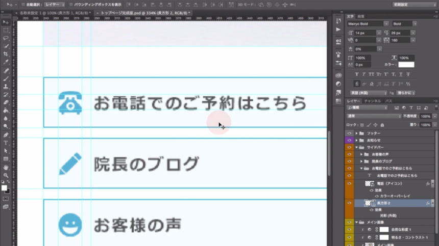Image resolution: width=439 pixels, height=246 pixels.
Task: Filter layers by pixel layer icon
Action: point(397,108)
